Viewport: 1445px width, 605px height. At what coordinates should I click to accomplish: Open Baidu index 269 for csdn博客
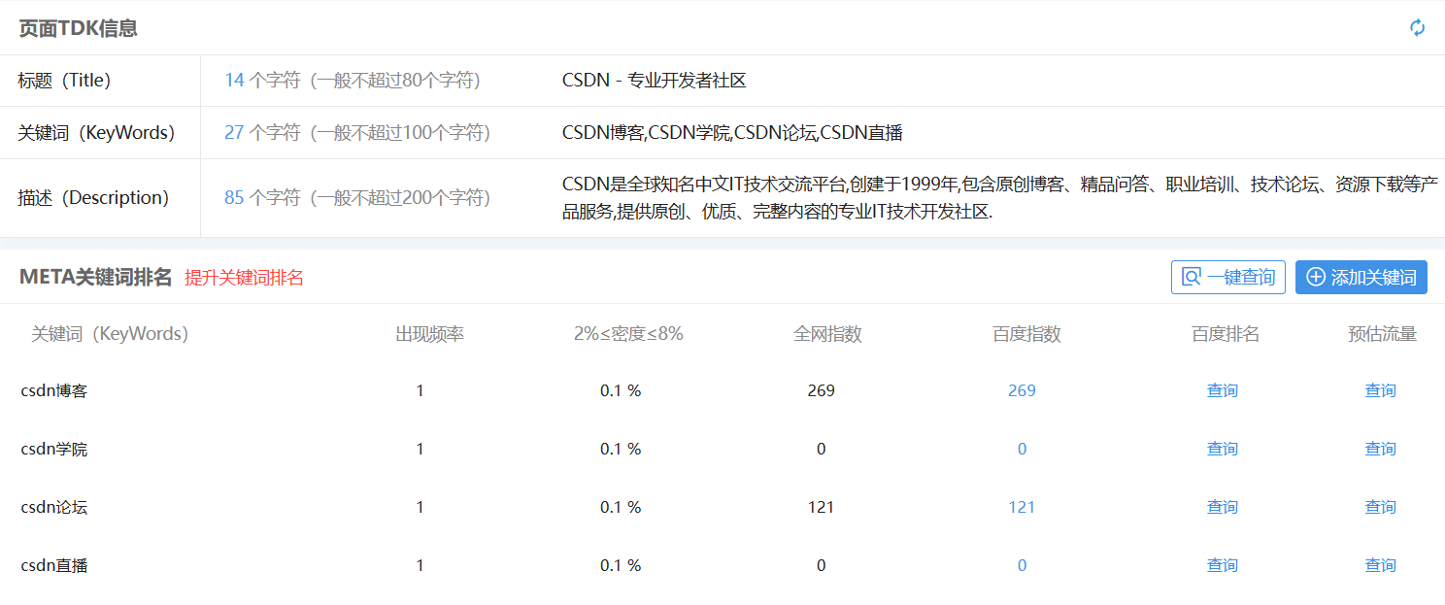point(1022,390)
